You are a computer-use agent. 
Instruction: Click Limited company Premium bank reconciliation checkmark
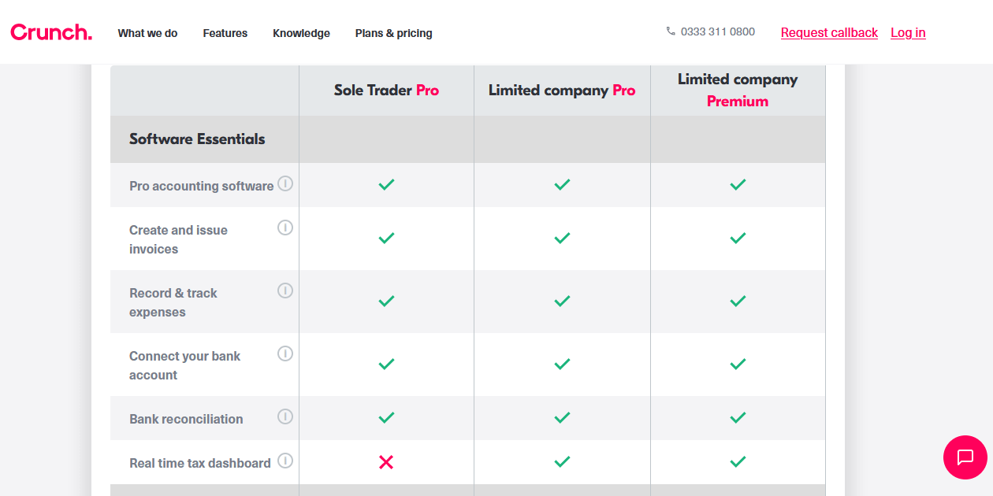click(738, 417)
